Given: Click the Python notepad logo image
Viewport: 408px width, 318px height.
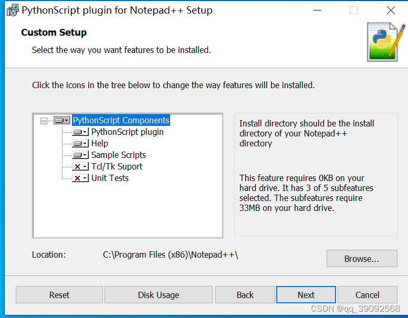Looking at the screenshot, I should tap(386, 42).
